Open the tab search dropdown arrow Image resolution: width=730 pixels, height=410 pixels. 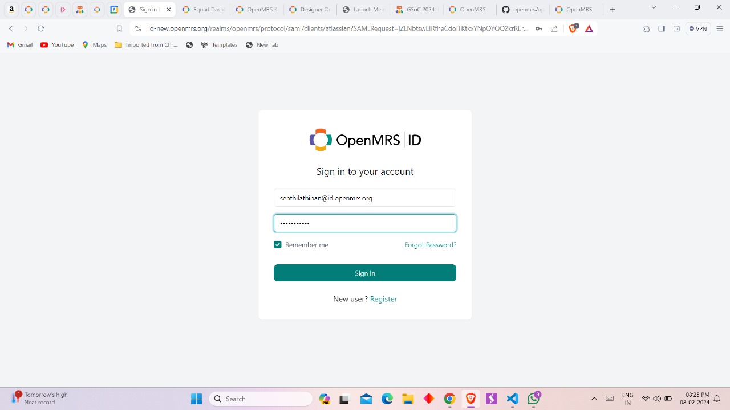tap(654, 7)
